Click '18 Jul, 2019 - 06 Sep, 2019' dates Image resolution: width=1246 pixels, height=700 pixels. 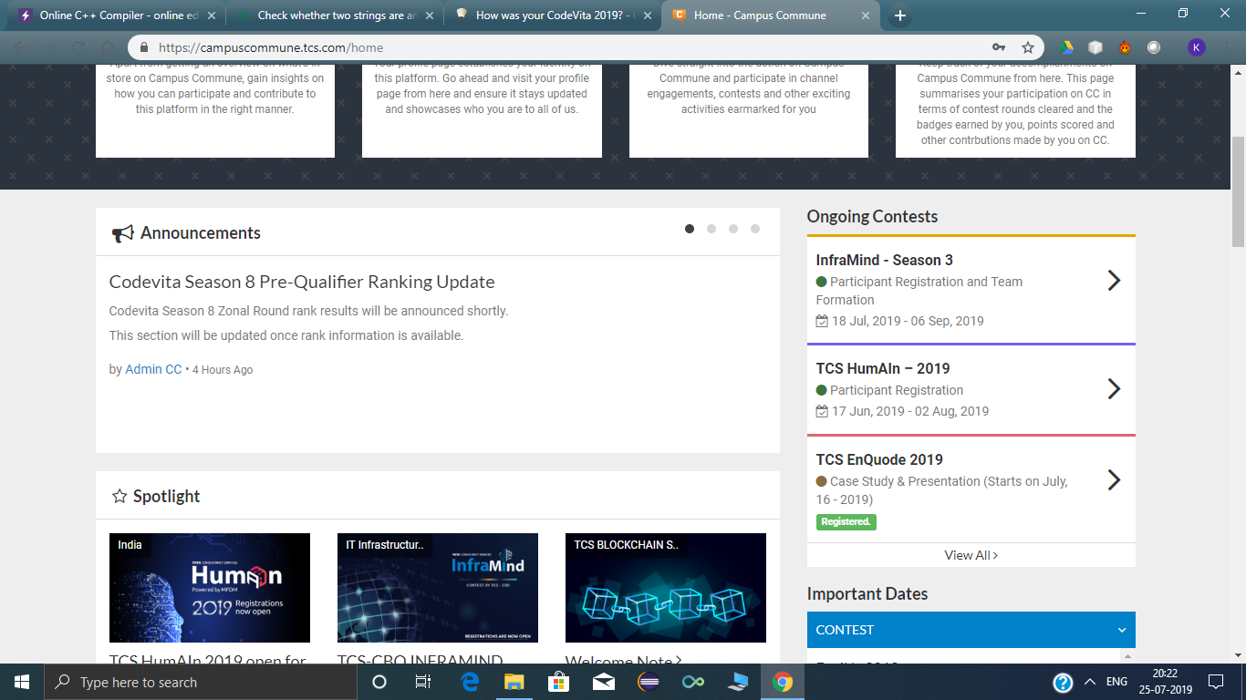point(908,321)
